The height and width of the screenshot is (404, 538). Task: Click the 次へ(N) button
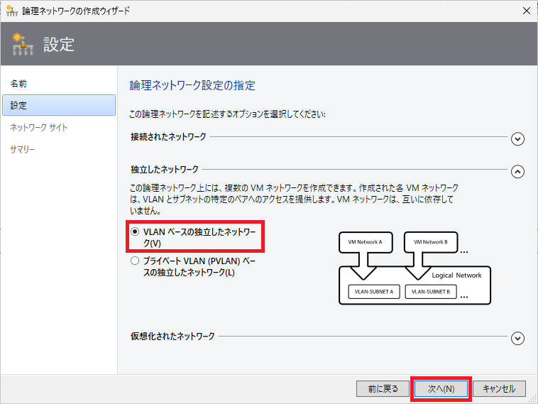click(x=441, y=388)
